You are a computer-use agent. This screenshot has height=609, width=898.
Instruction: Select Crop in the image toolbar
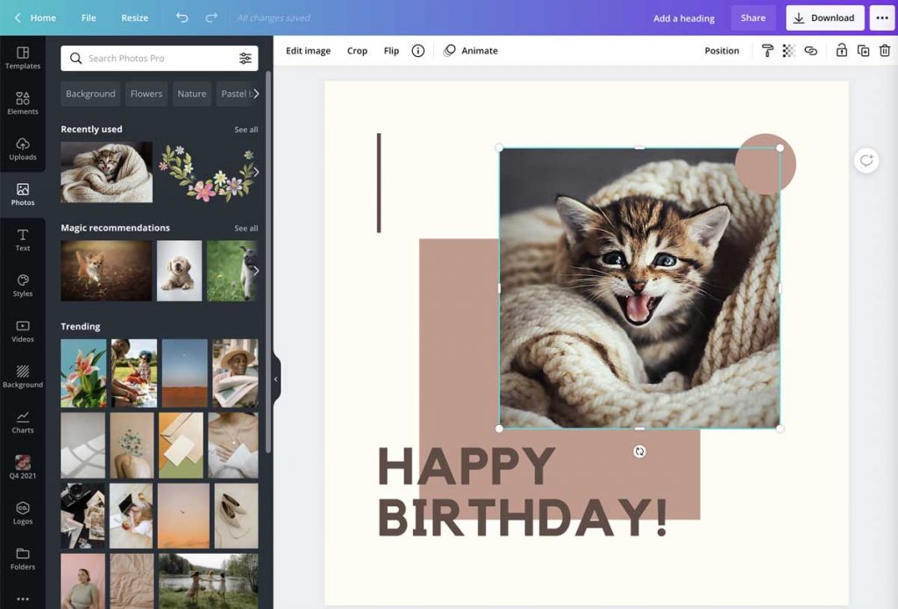pos(357,50)
